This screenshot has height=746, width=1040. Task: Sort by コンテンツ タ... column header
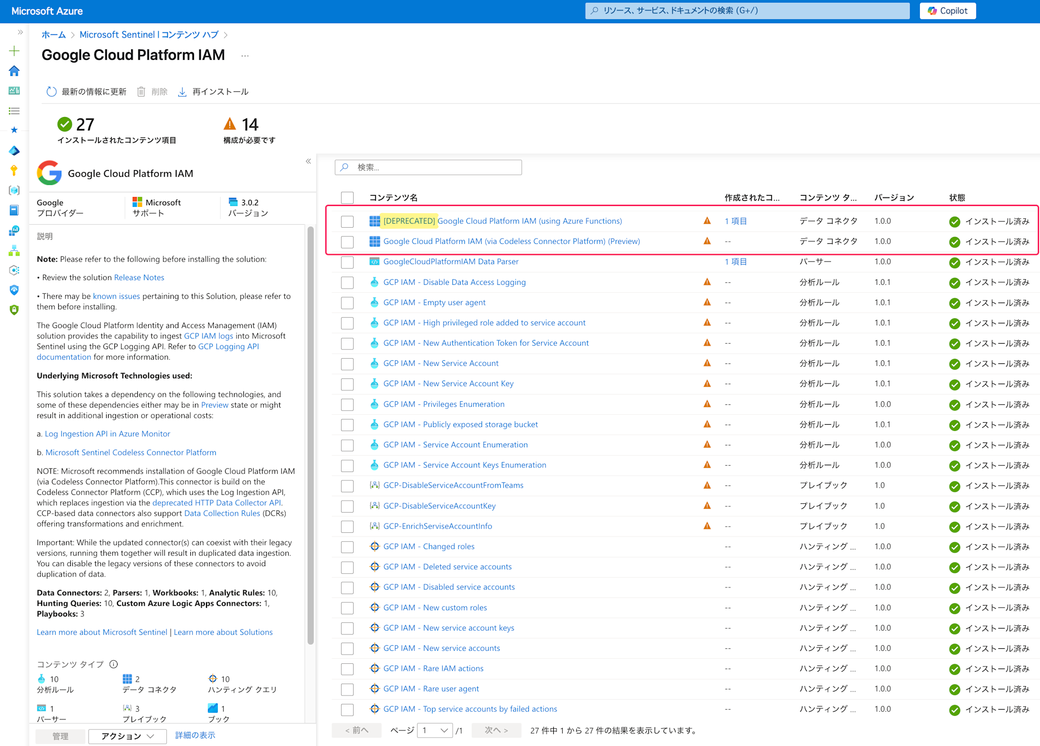coord(828,198)
